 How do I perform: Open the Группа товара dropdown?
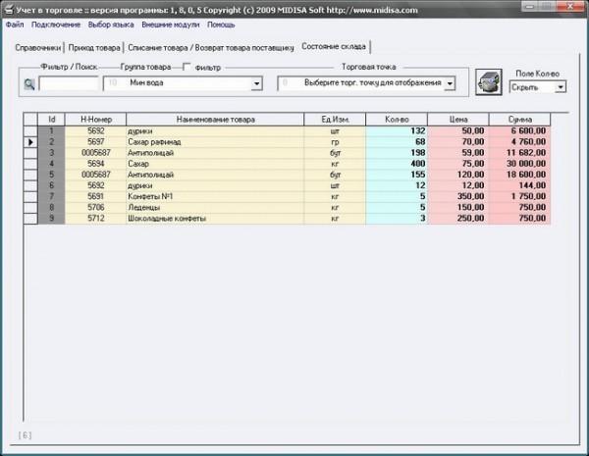point(256,84)
